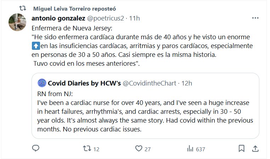Screen dimensions: 270x159
Task: Like the tweet using the heart icon
Action: [x=139, y=149]
